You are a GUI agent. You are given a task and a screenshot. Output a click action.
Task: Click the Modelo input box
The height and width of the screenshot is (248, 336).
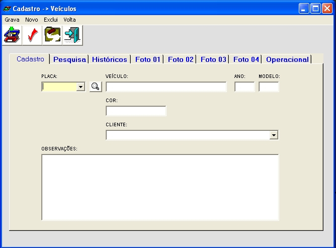269,87
